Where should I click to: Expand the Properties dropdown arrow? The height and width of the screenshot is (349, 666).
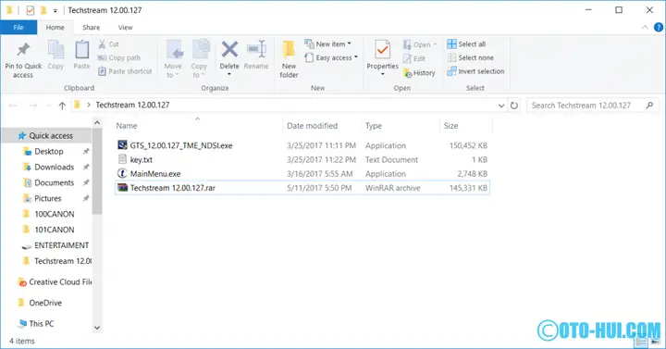point(382,74)
